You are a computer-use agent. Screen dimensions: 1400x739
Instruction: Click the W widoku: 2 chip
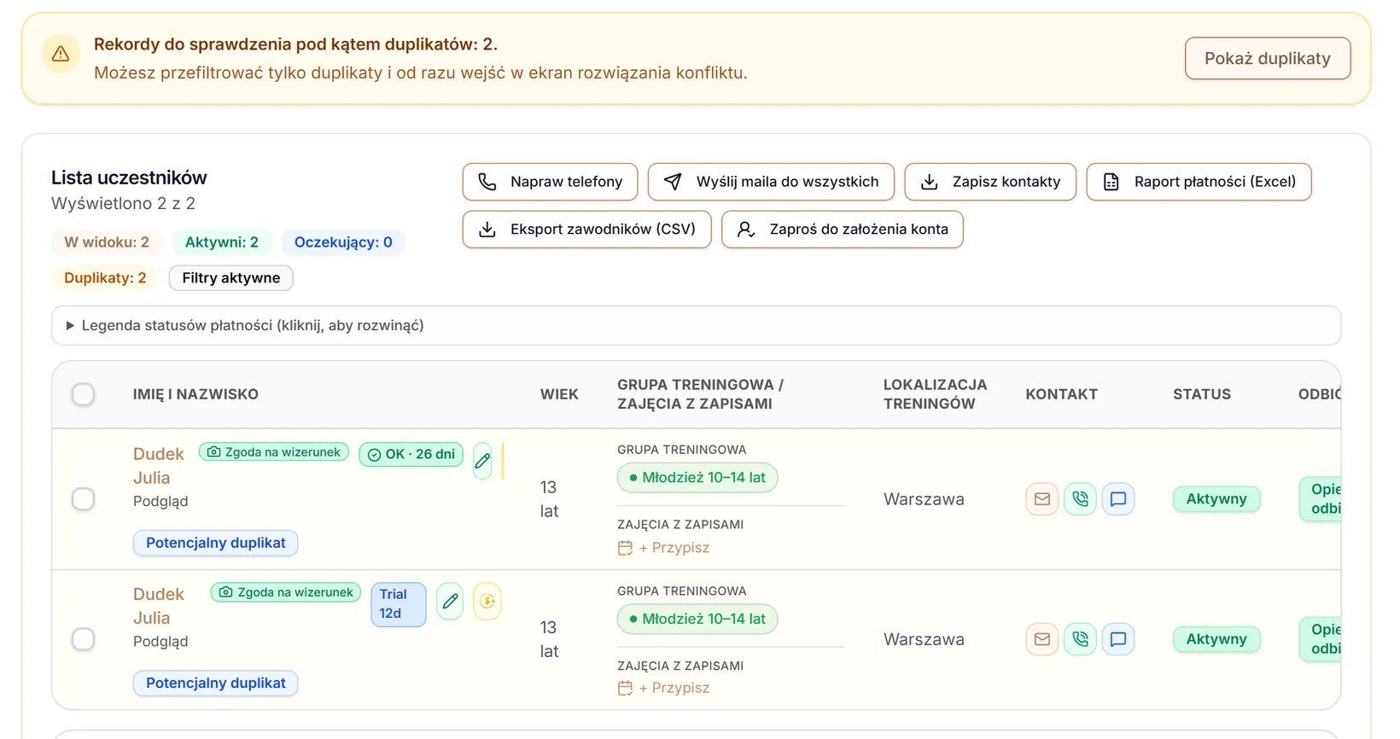point(107,242)
